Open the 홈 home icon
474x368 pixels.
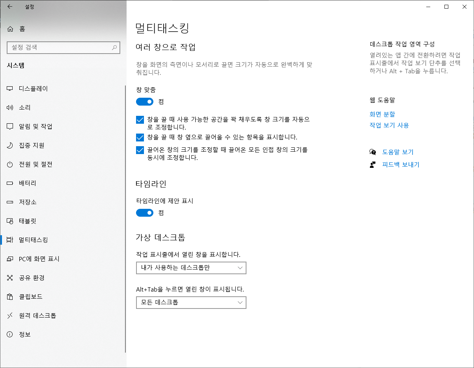click(10, 29)
